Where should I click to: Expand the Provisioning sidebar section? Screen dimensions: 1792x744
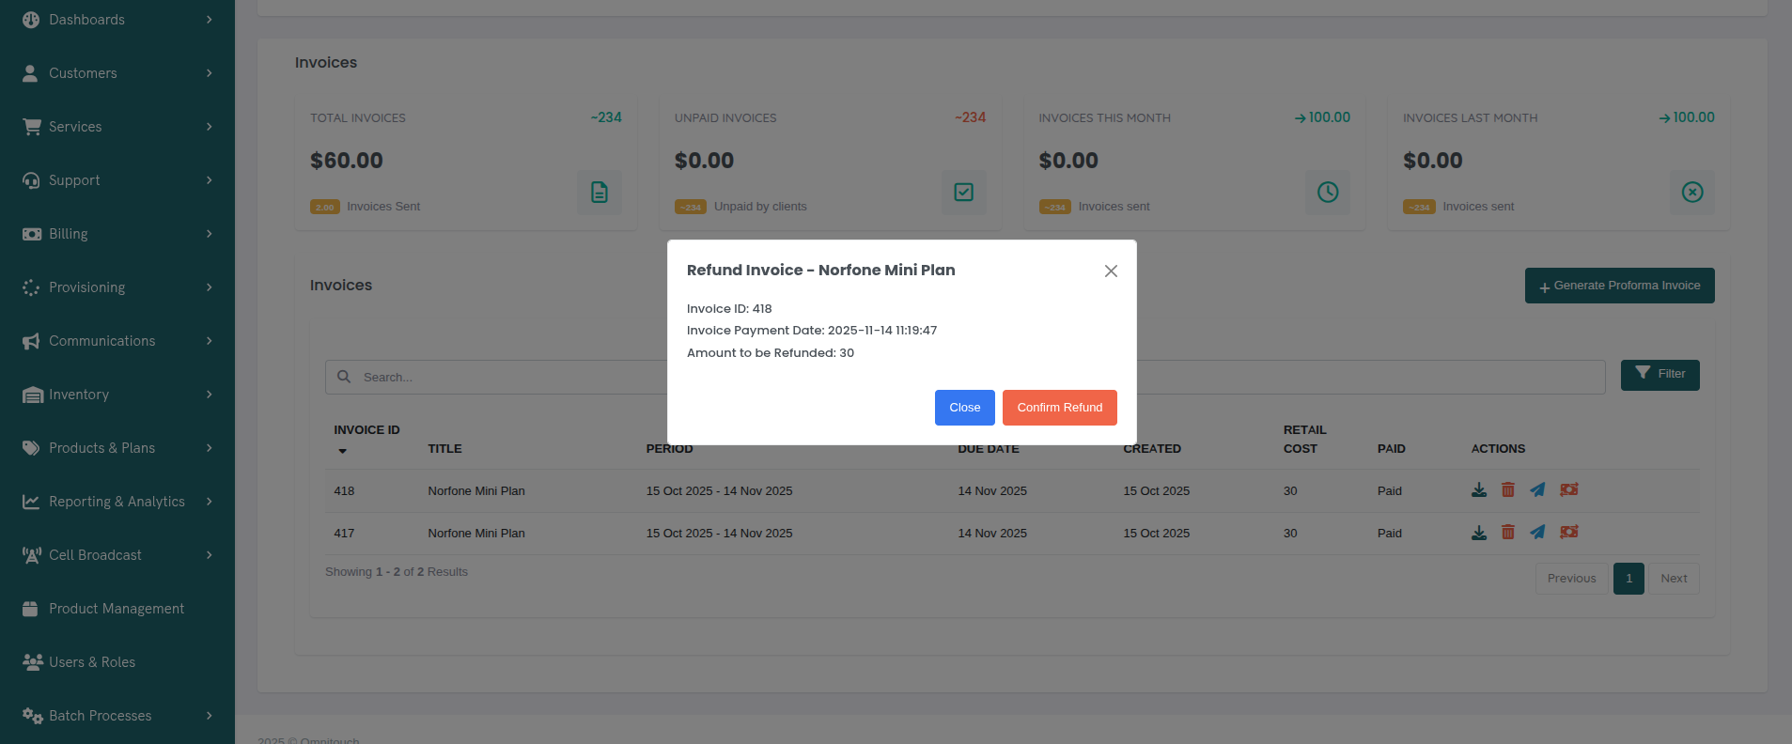[x=117, y=287]
